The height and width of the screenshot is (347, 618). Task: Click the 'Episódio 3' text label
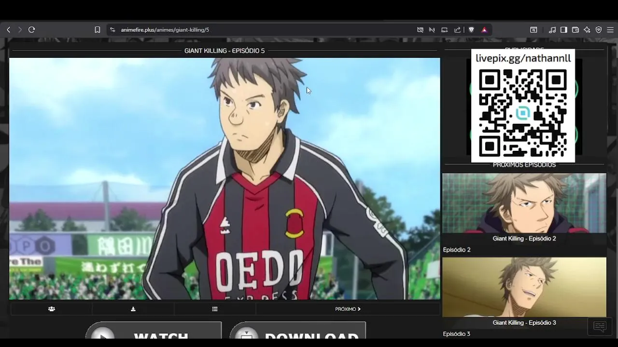point(457,334)
